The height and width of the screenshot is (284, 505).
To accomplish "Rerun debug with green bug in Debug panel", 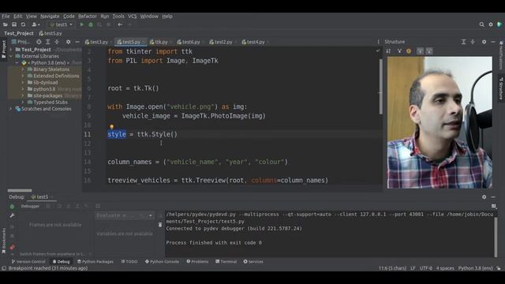I will click(x=12, y=207).
